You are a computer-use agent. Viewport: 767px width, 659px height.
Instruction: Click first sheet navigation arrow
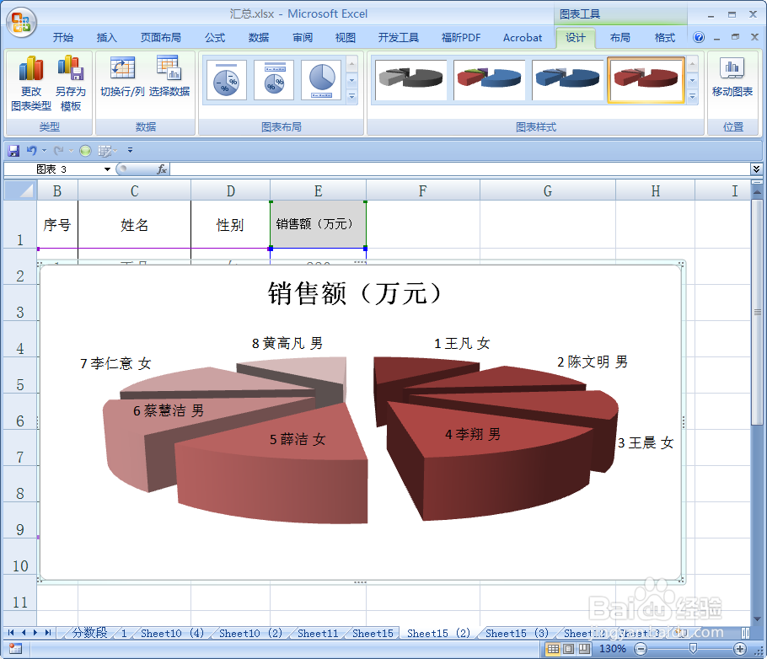[x=11, y=633]
